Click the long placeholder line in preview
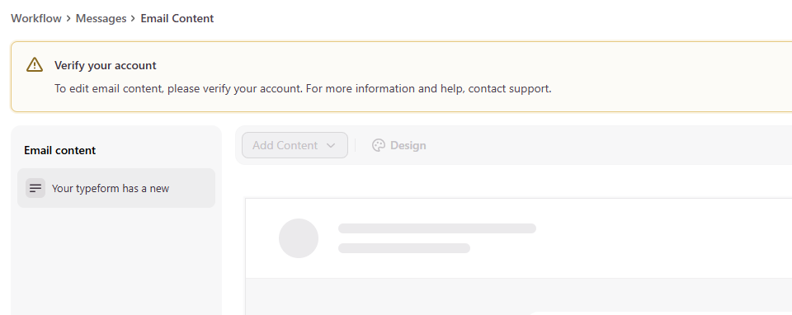The width and height of the screenshot is (792, 315). pyautogui.click(x=437, y=228)
